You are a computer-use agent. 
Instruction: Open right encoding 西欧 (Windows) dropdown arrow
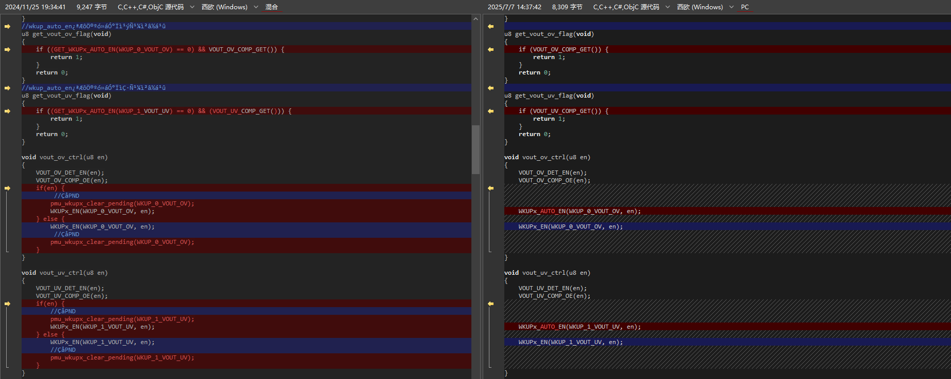click(731, 7)
